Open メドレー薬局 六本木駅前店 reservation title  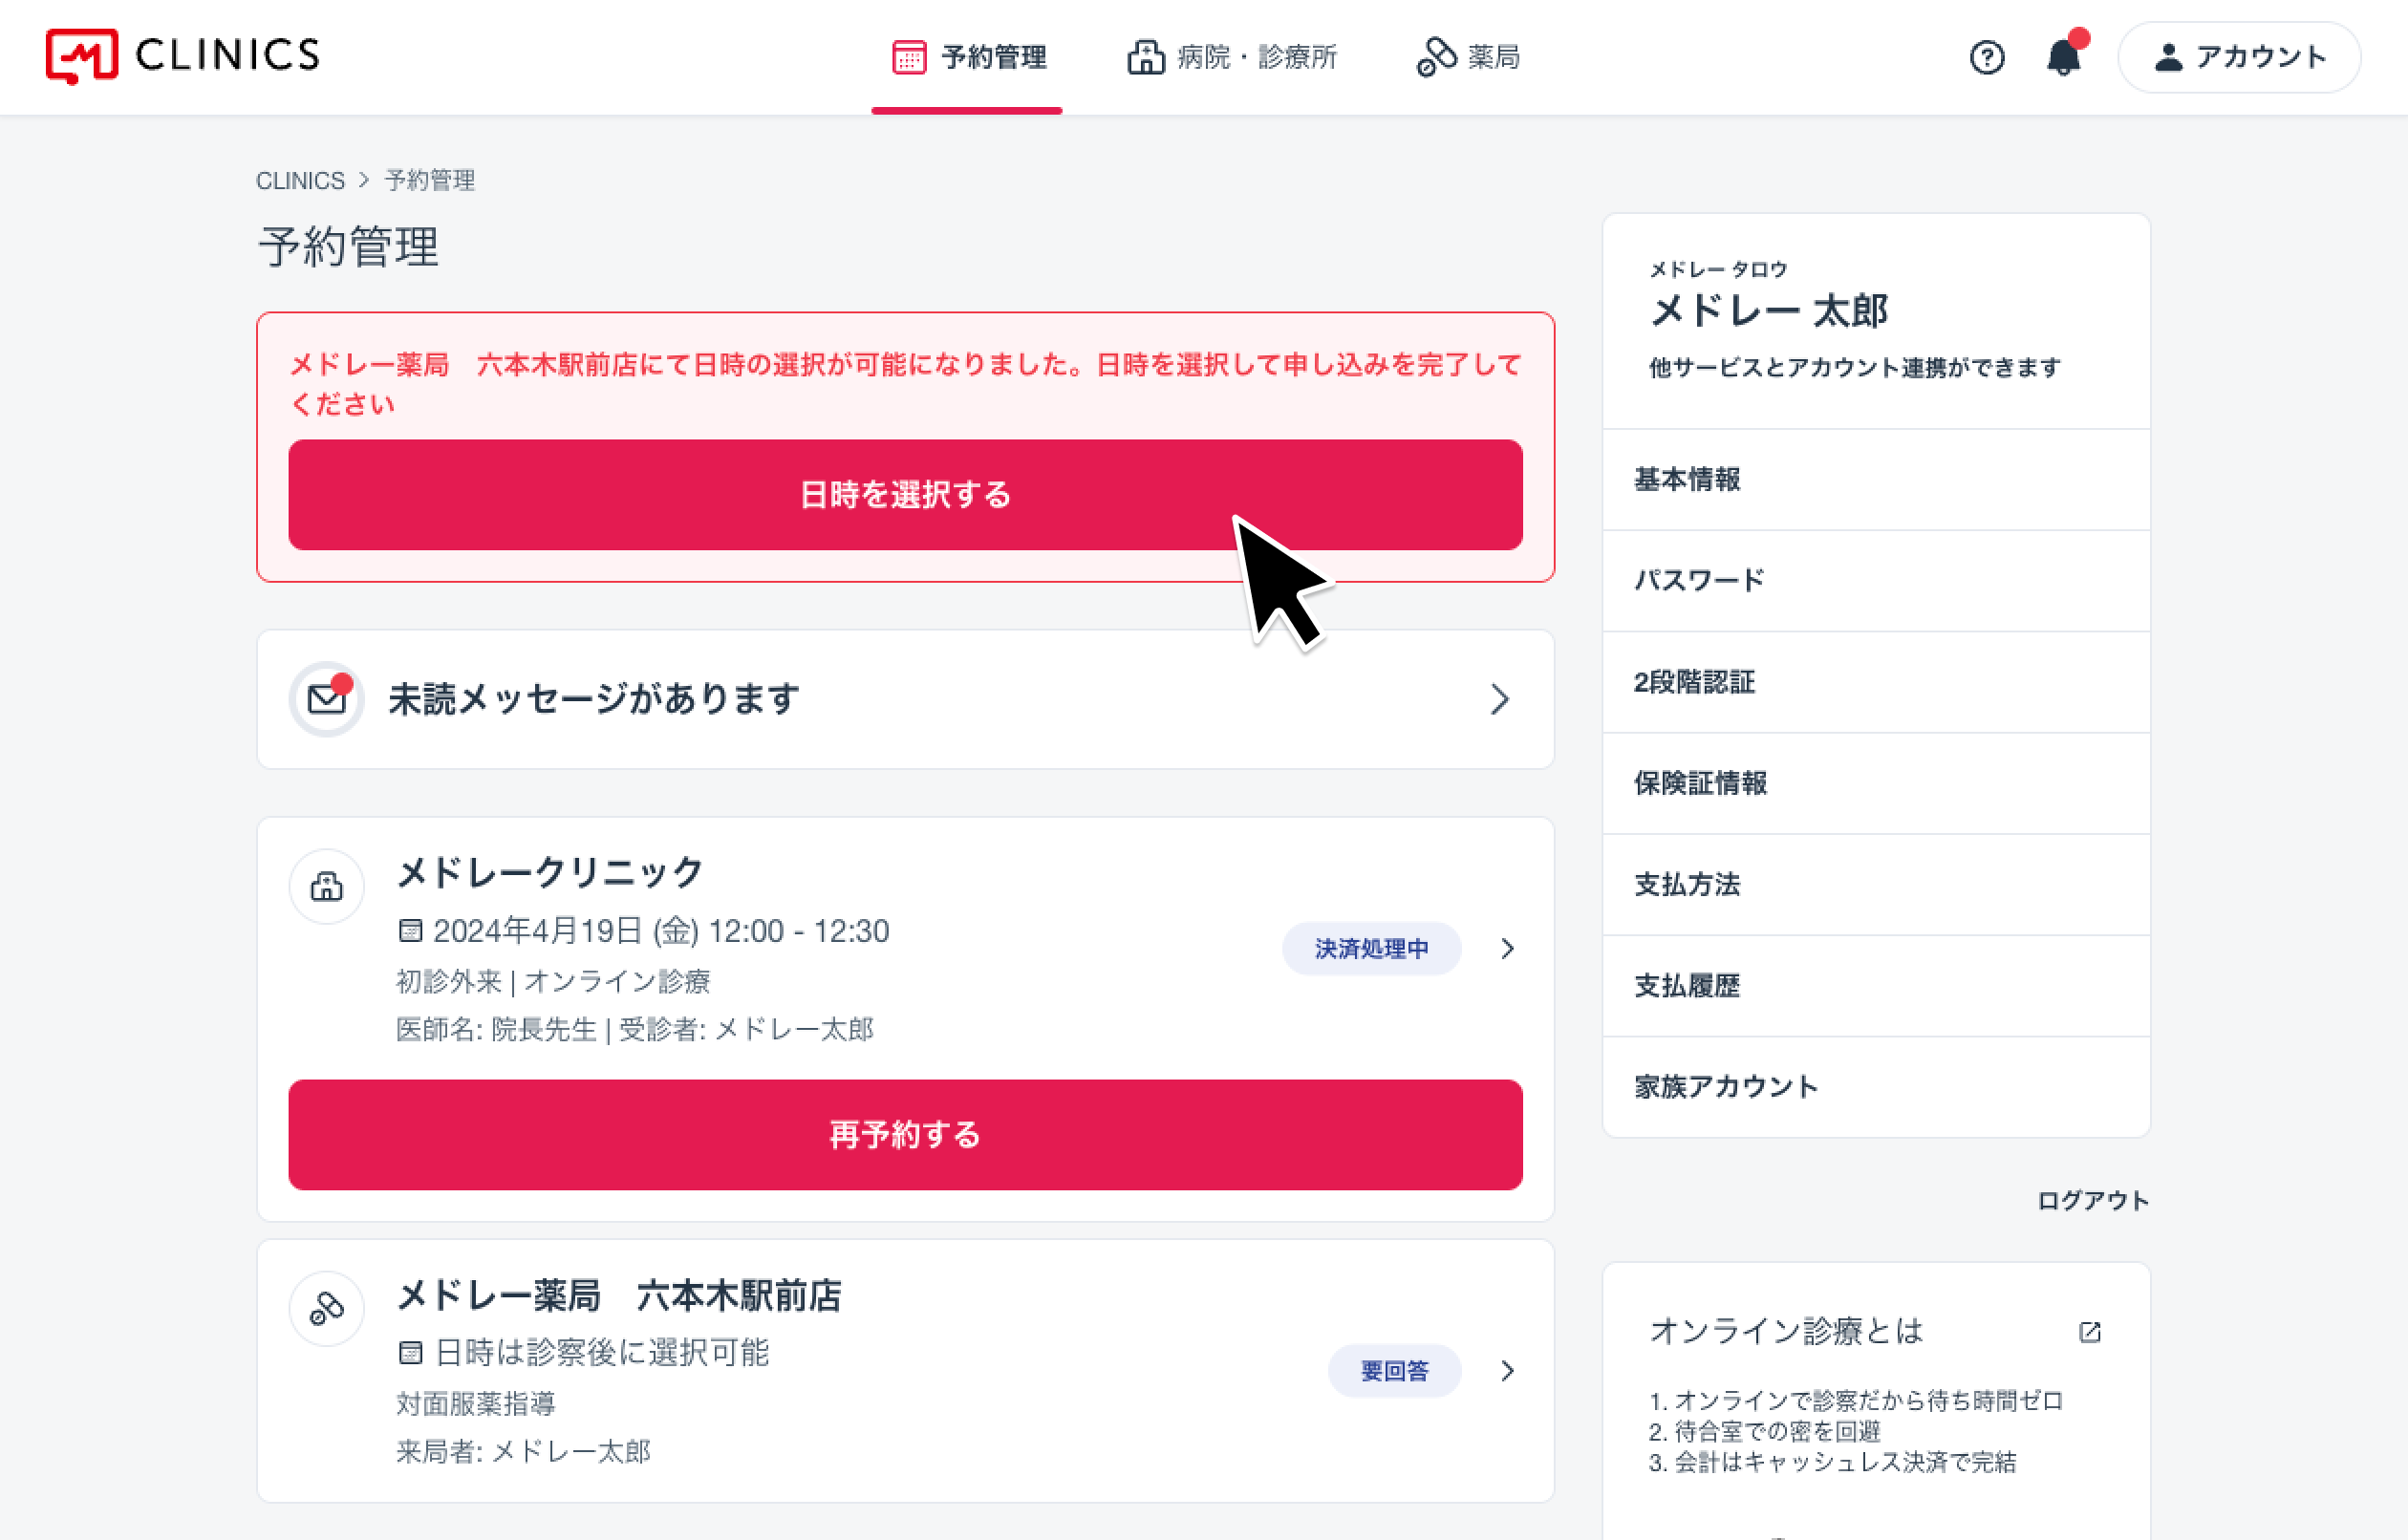pos(619,1295)
